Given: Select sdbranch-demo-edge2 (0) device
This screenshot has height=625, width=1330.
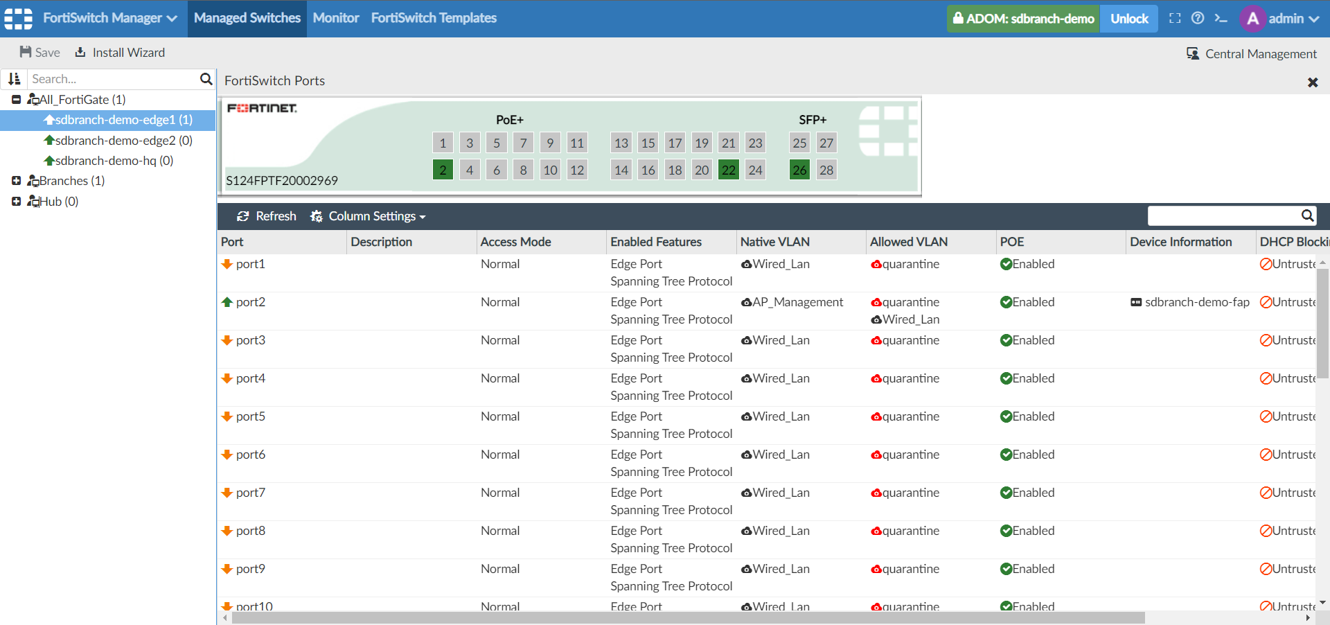Looking at the screenshot, I should 118,141.
